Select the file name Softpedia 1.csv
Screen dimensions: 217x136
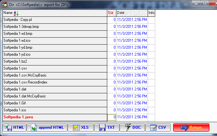pos(15,68)
